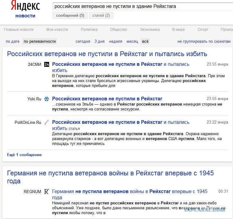Click the search field with Рейхстага query
This screenshot has width=233, height=219.
coord(143,6)
